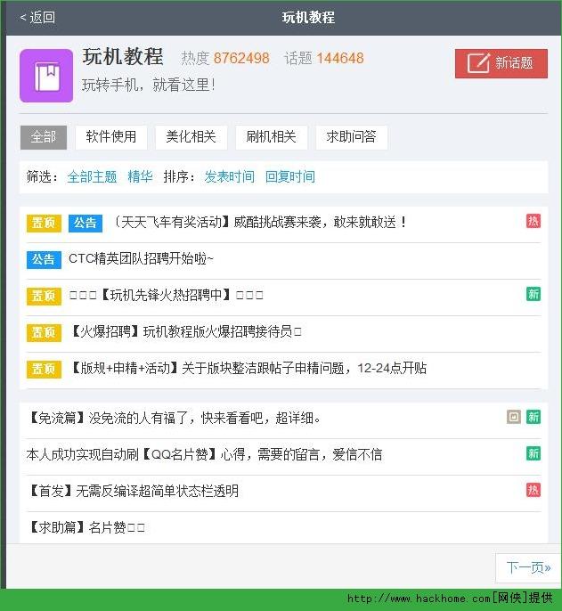
Task: Select the 全部 category tab
Action: pyautogui.click(x=44, y=137)
